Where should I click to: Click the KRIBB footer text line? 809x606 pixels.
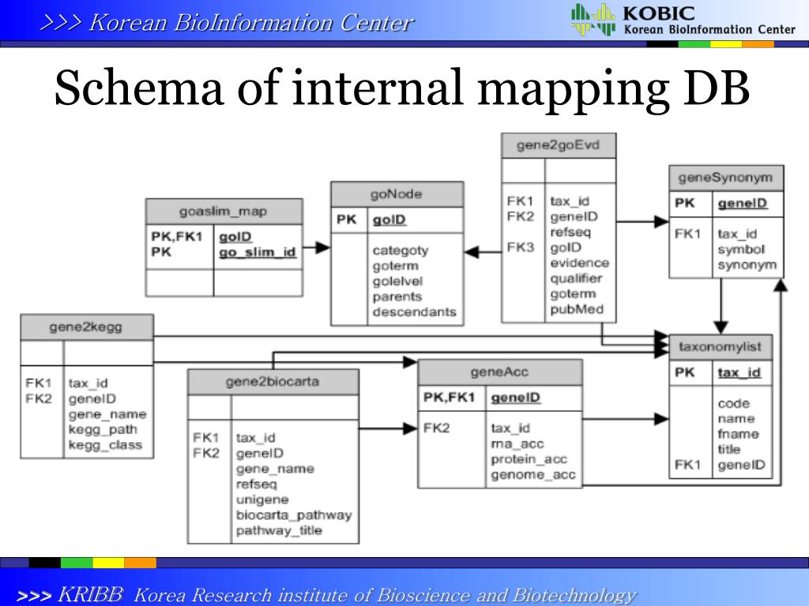[326, 595]
